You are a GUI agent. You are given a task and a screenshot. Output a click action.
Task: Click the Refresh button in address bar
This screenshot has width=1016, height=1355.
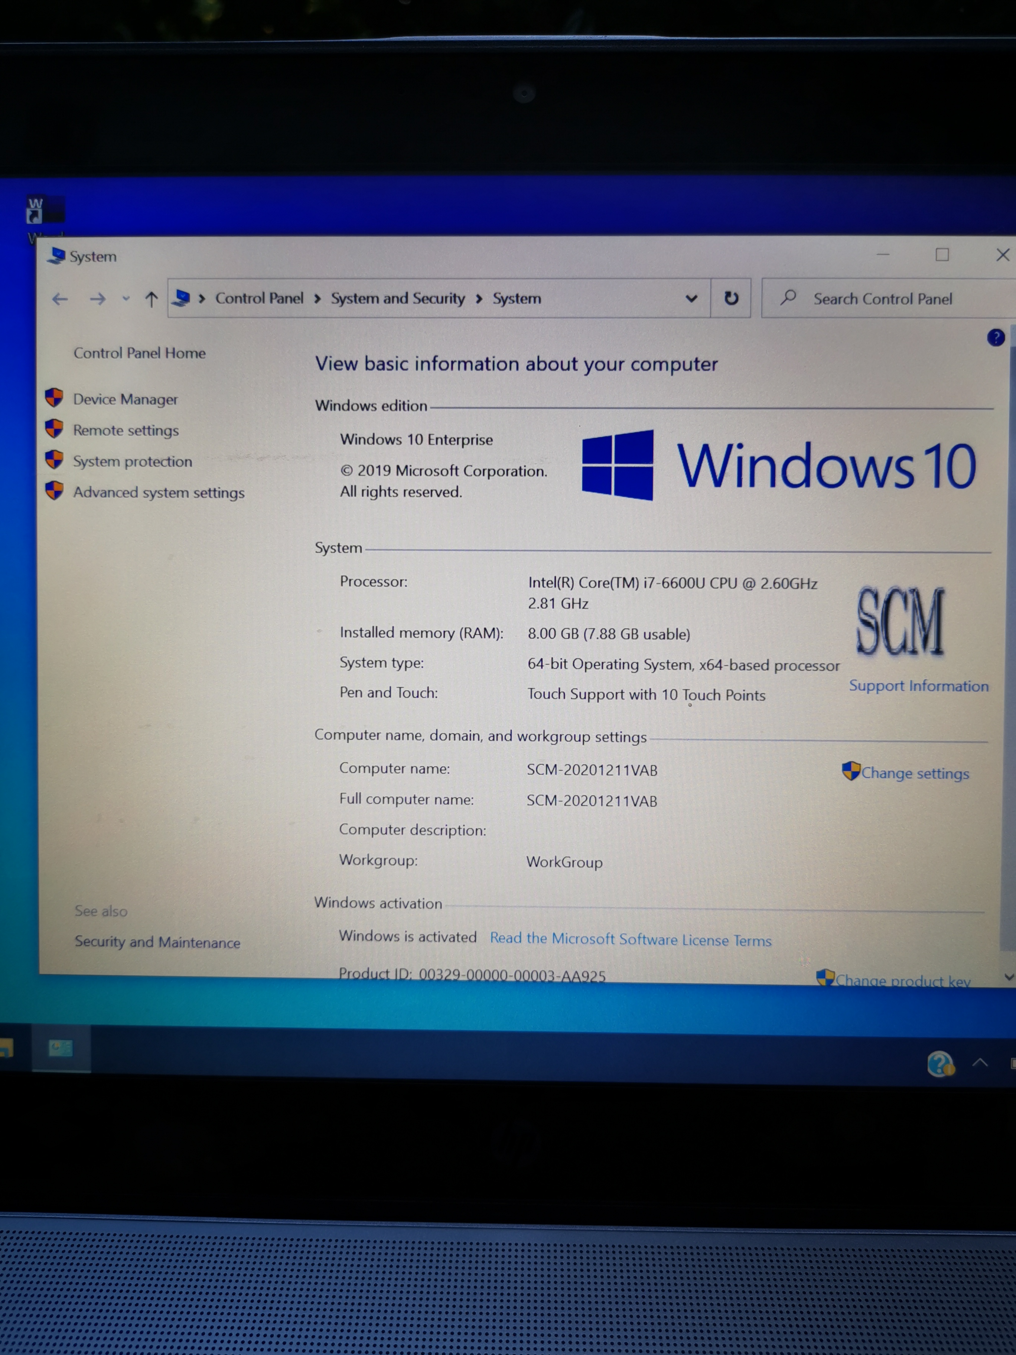point(730,298)
